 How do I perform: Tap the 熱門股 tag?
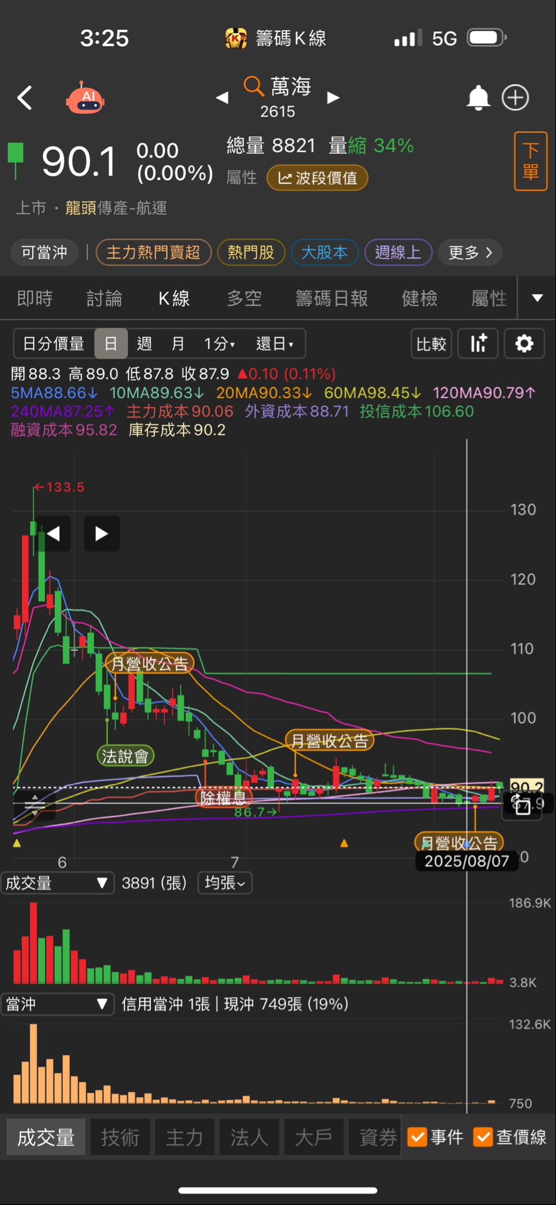tap(251, 252)
